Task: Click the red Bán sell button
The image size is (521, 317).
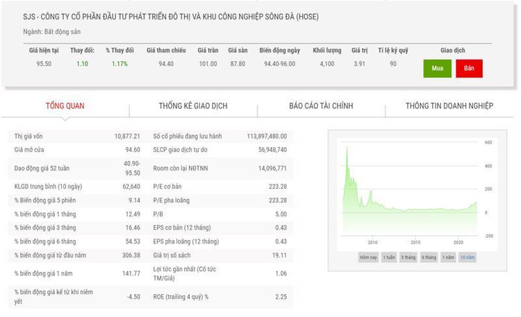Action: (x=469, y=69)
